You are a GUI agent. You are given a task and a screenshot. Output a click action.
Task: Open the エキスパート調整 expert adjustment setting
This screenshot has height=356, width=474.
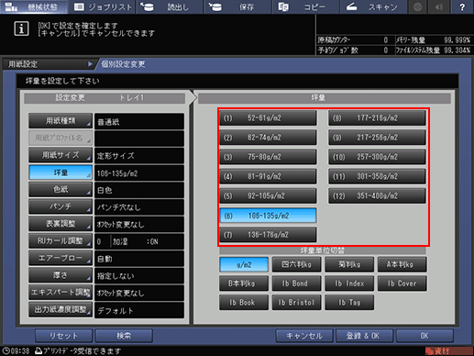point(61,293)
